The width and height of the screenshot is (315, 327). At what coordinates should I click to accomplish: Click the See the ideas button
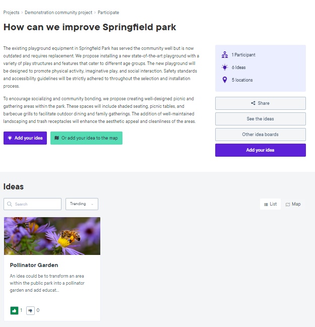260,119
